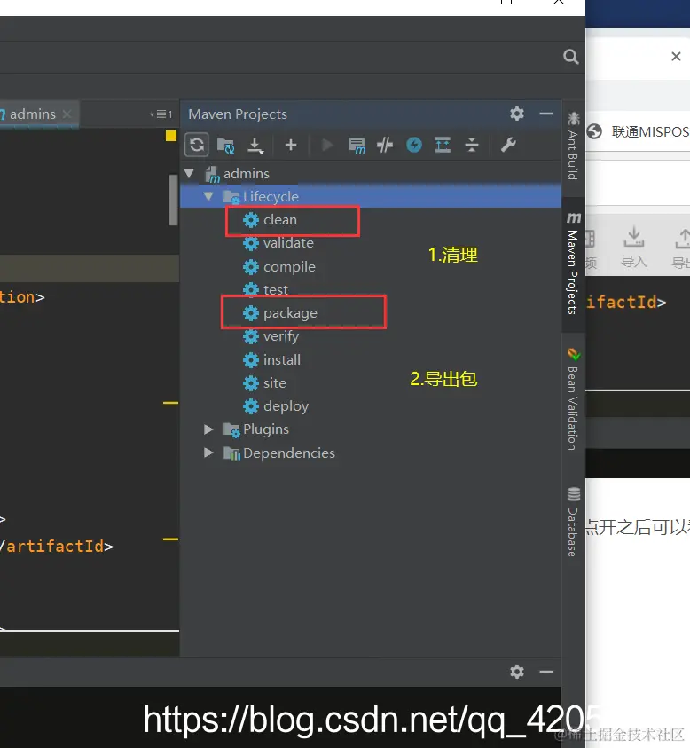Select the deploy lifecycle goal
This screenshot has width=690, height=748.
pos(276,406)
